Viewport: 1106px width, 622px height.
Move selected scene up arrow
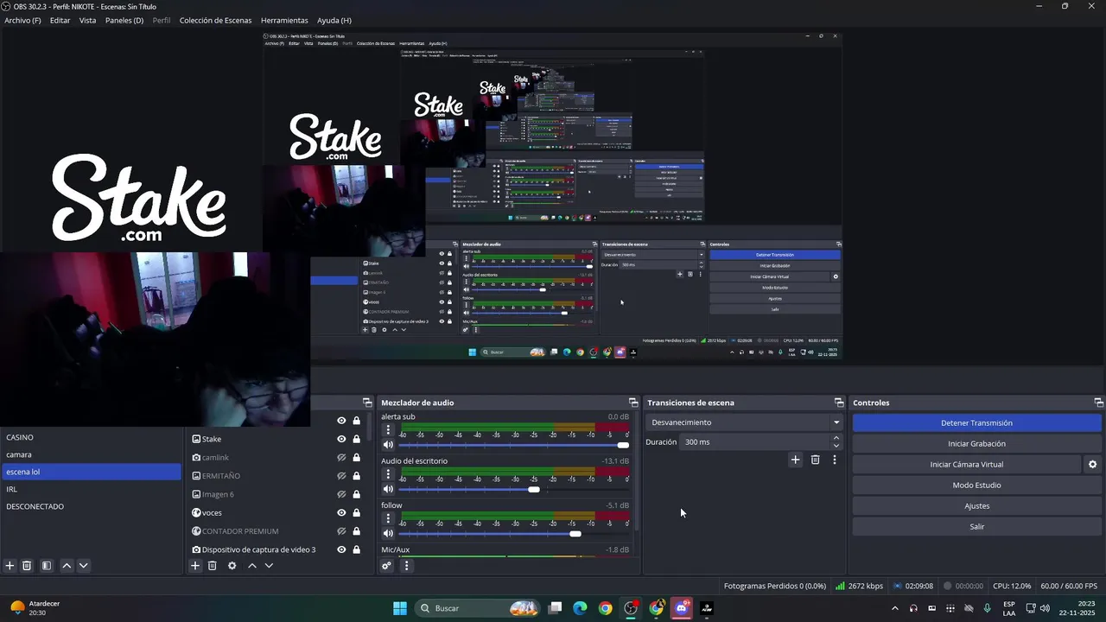click(67, 566)
